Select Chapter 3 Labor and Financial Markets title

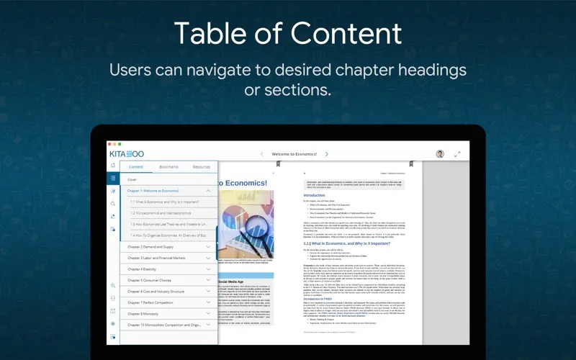tap(156, 258)
